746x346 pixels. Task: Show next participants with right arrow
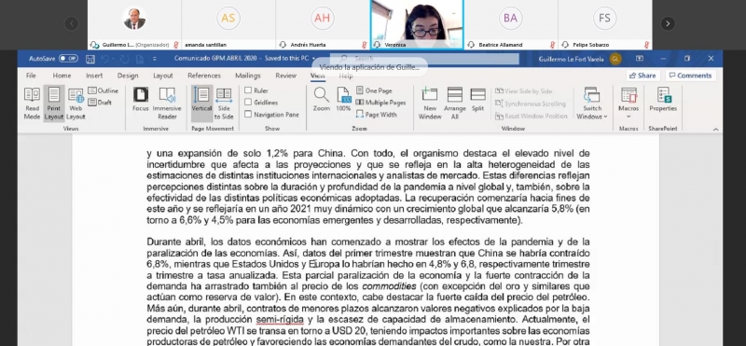pos(668,23)
